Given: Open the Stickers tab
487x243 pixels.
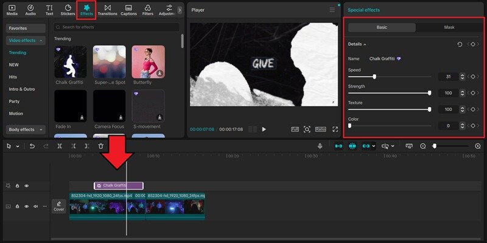Looking at the screenshot, I should (68, 10).
